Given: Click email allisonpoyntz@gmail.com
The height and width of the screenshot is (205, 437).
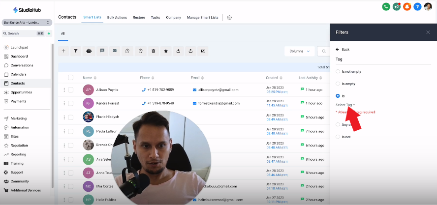Looking at the screenshot, I should (218, 89).
